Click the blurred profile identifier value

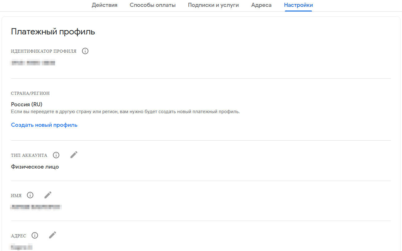click(33, 63)
